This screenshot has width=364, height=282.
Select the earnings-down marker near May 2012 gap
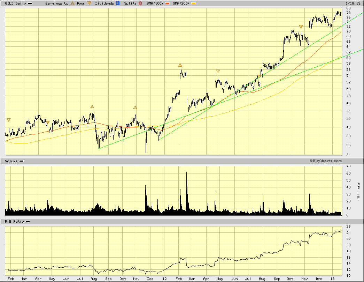[218, 71]
